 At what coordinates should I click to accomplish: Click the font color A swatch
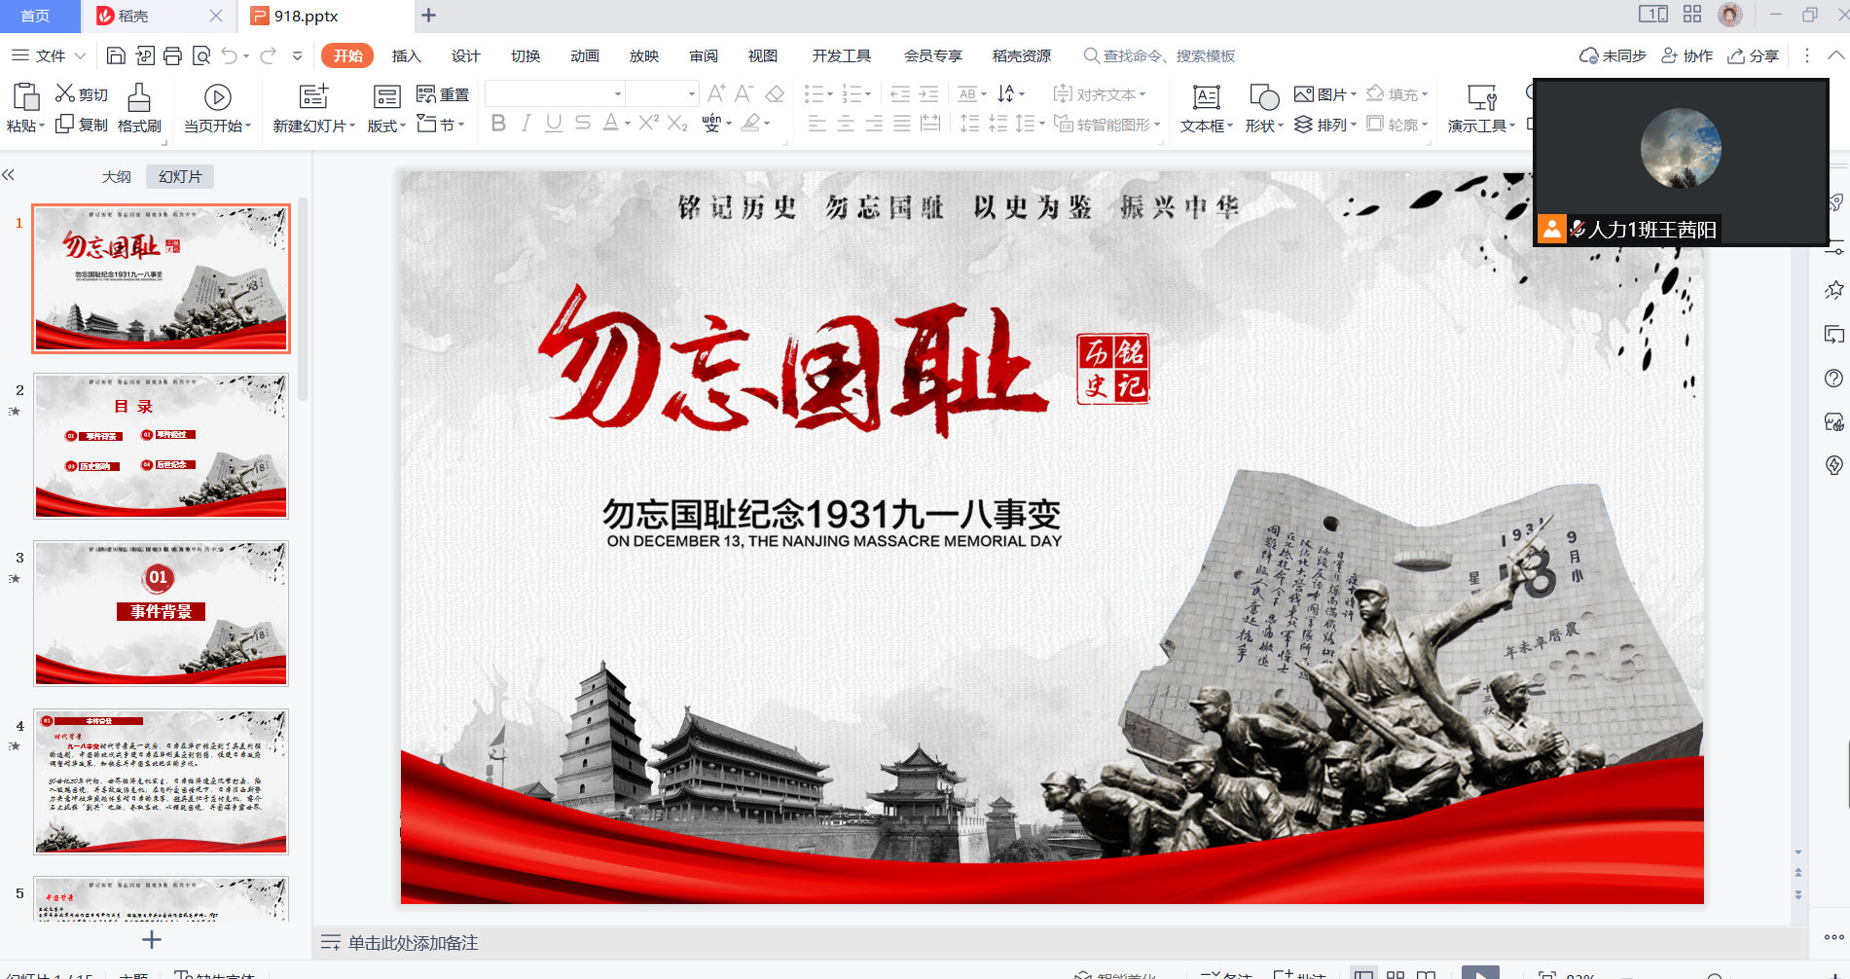pyautogui.click(x=610, y=124)
